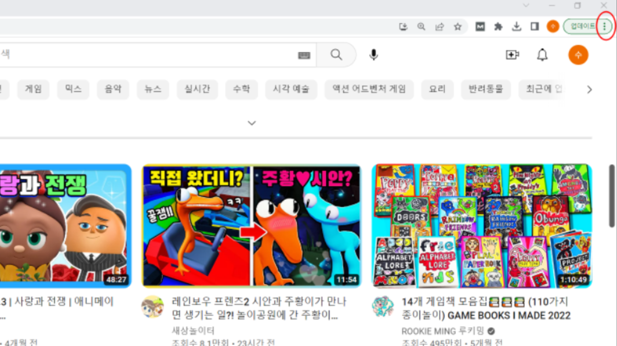Click the zoom magnifier icon in address bar
Image resolution: width=617 pixels, height=346 pixels.
click(x=421, y=26)
